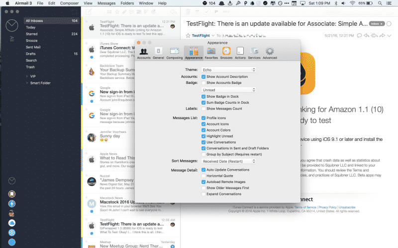Select the Drafts folder in sidebar
This screenshot has width=398, height=248.
point(52,54)
